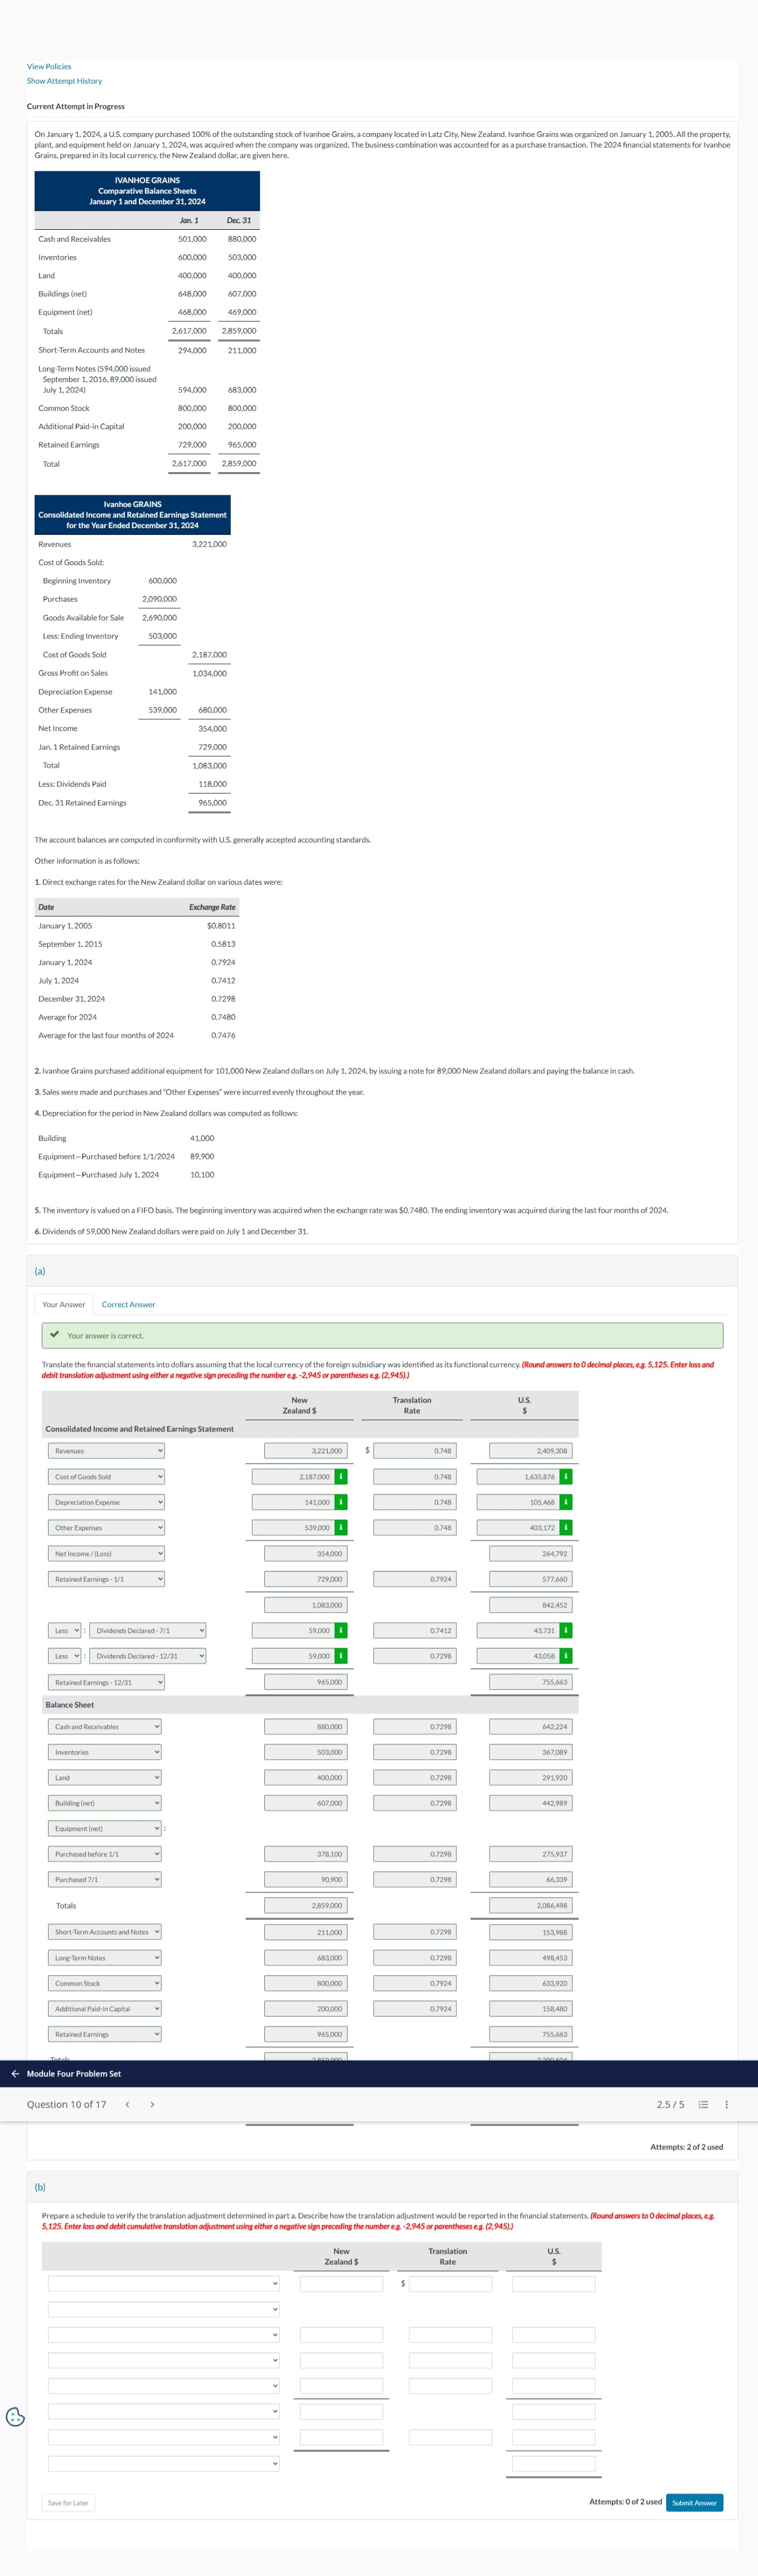This screenshot has width=758, height=2576.
Task: Click the first Translation Rate input in part (b)
Action: pyautogui.click(x=450, y=2283)
